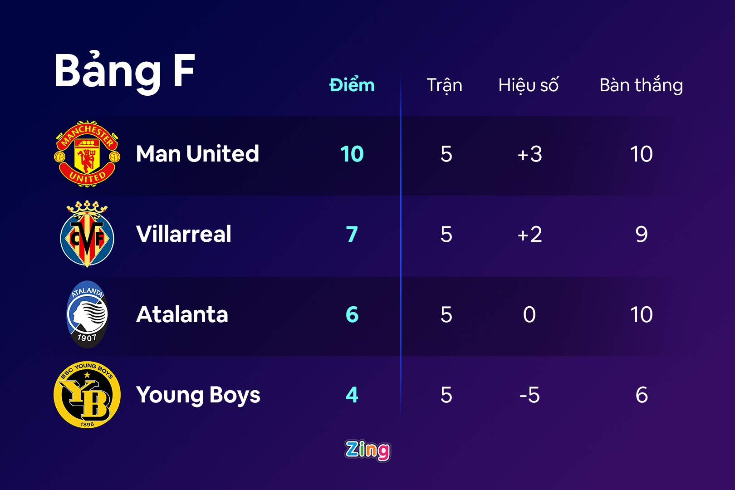
Task: Click the Manchester United crest
Action: point(87,154)
